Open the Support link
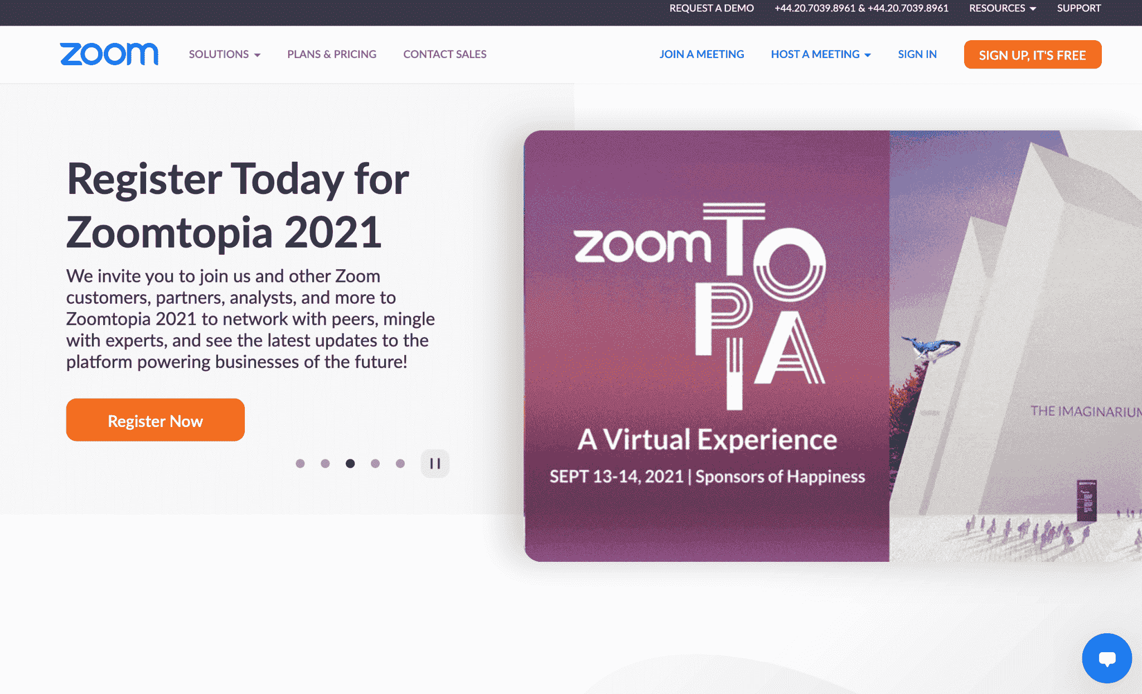Image resolution: width=1142 pixels, height=694 pixels. point(1079,8)
